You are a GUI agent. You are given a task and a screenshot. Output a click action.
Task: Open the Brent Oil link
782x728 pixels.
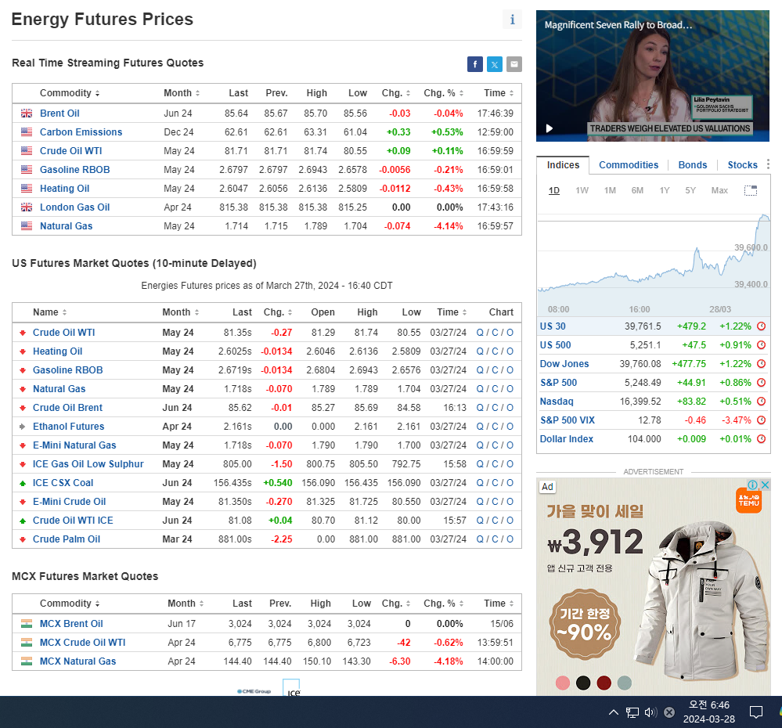[59, 114]
